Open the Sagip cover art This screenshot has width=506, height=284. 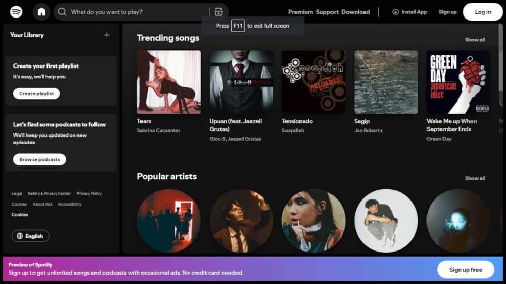pos(386,82)
